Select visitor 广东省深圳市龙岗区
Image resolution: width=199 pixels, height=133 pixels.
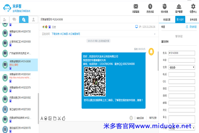[19, 53]
